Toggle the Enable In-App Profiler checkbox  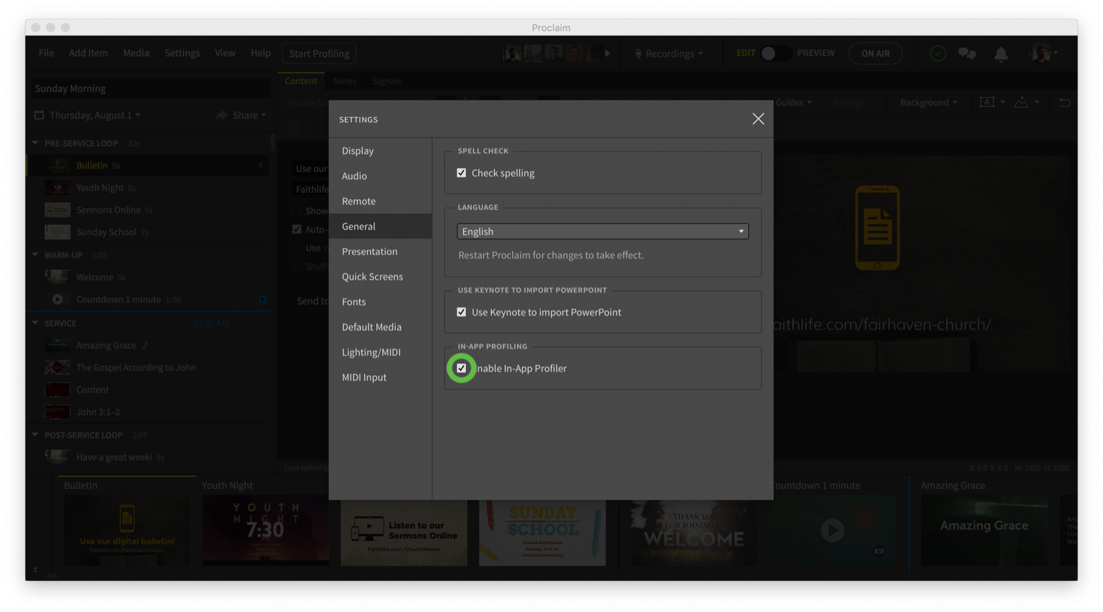[461, 368]
